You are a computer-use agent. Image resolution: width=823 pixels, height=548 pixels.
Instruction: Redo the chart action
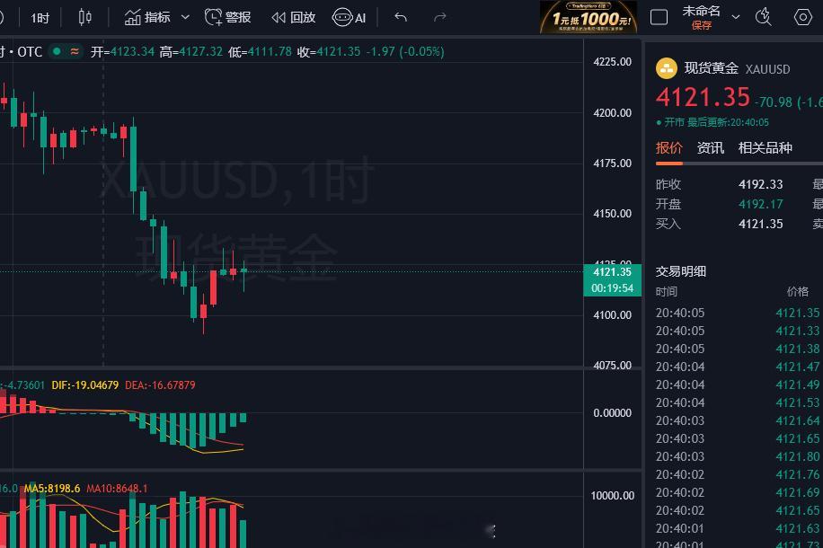tap(440, 17)
